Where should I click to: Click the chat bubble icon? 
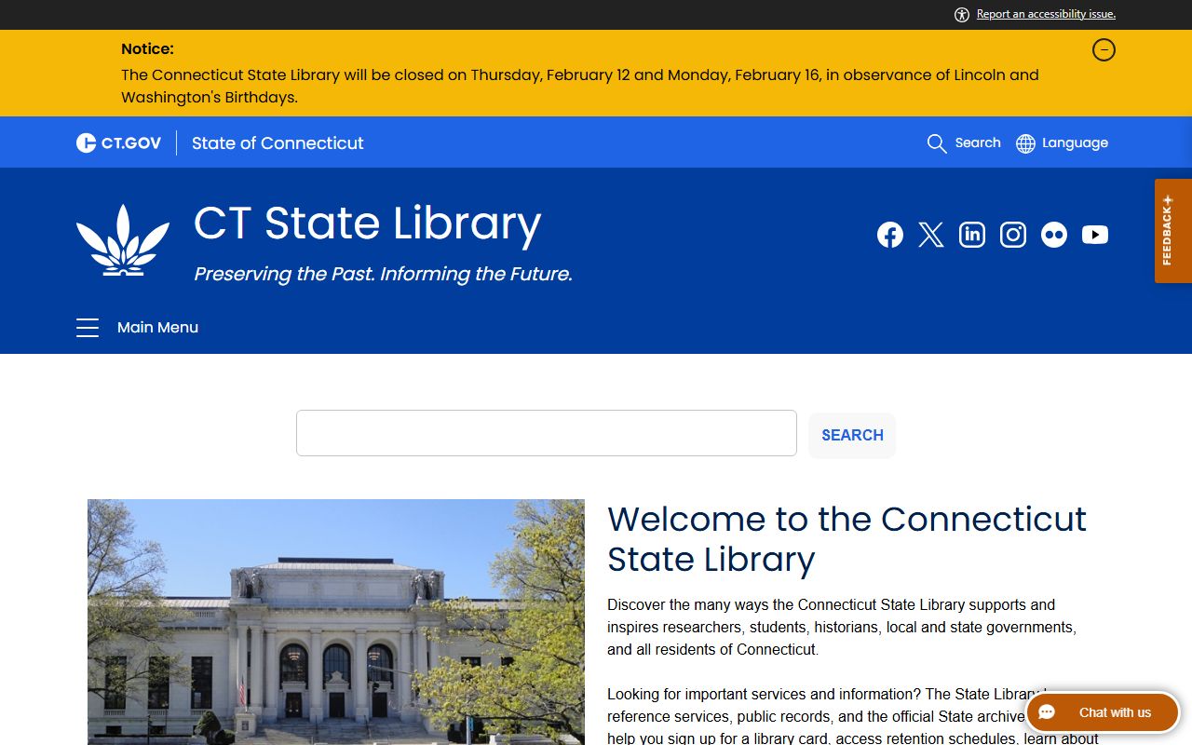click(1047, 712)
